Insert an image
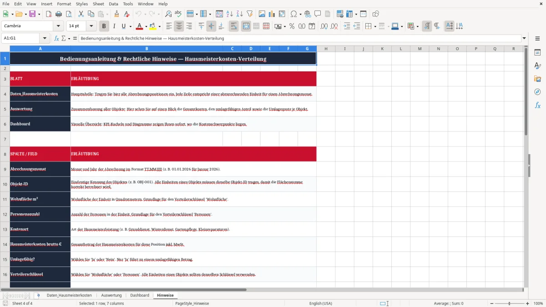 (262, 14)
